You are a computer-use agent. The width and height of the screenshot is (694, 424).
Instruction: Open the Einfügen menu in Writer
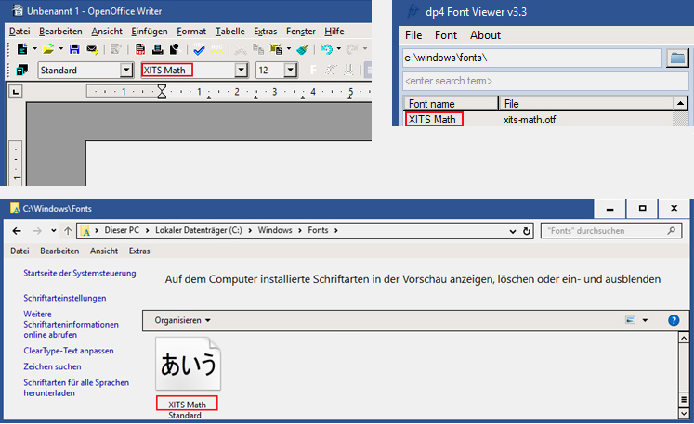[150, 31]
